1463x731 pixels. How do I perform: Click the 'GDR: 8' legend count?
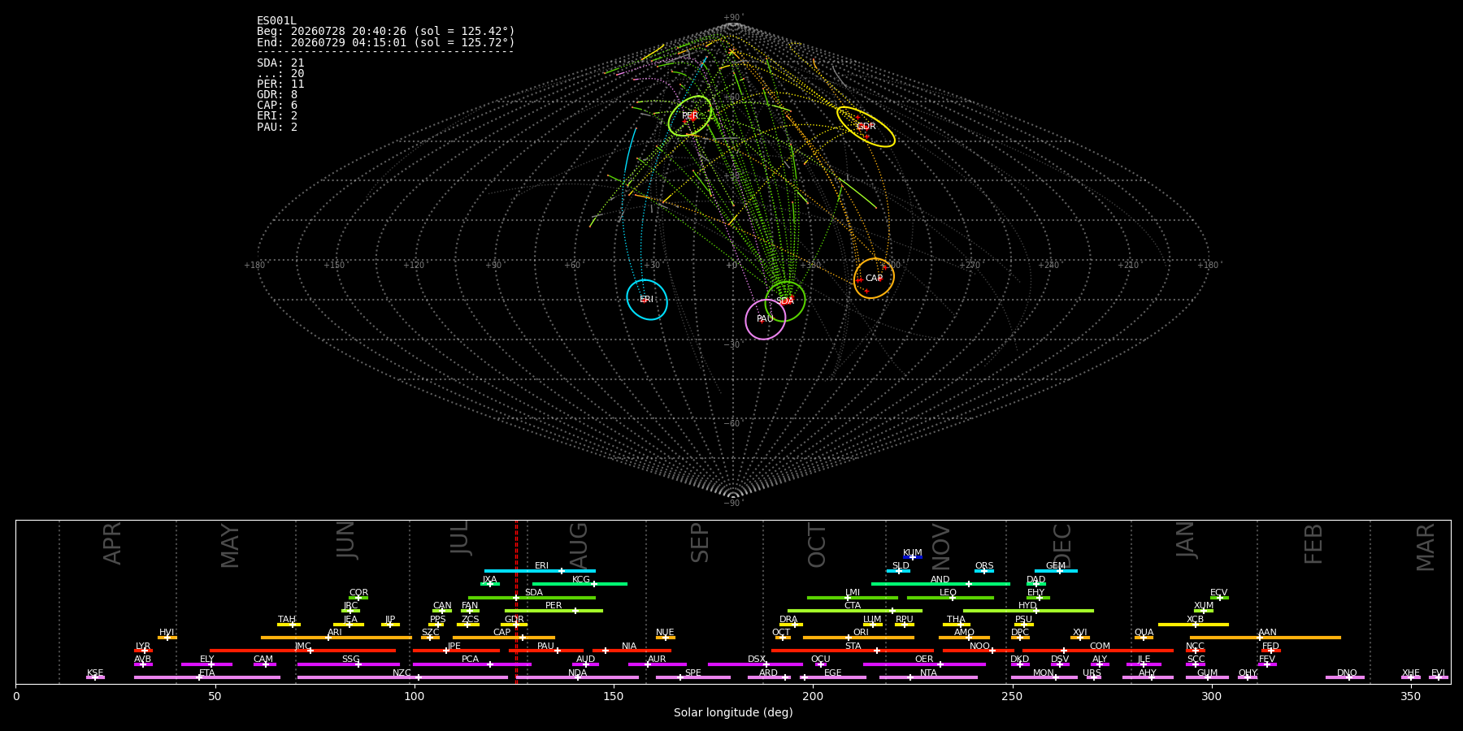(277, 94)
